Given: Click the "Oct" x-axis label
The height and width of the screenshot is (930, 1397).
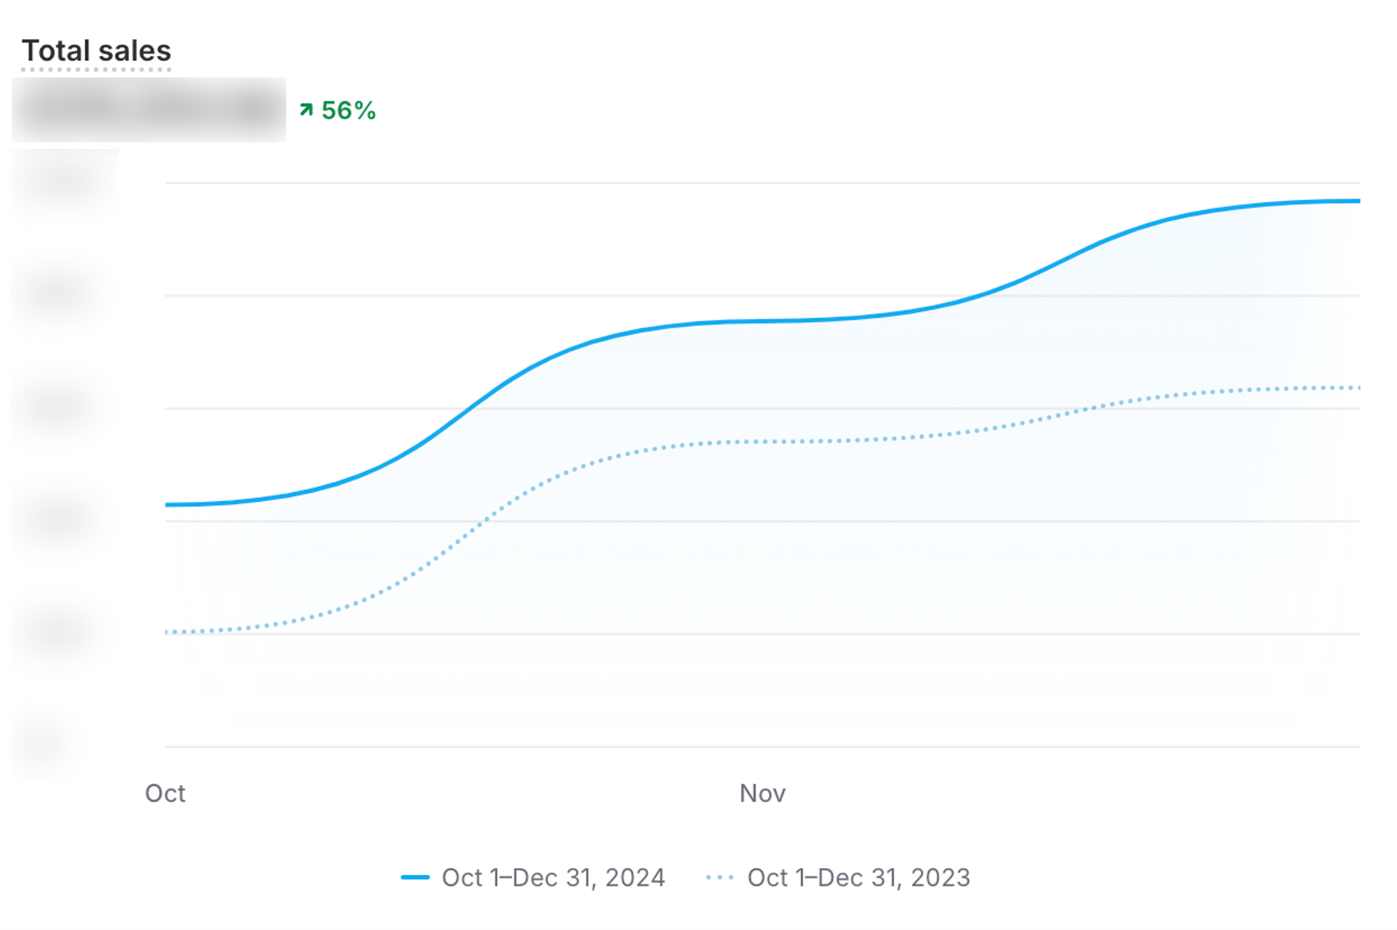Looking at the screenshot, I should pos(165,793).
